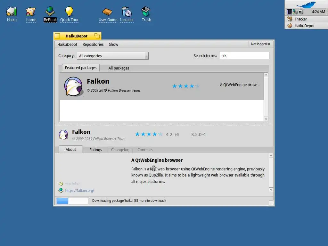The image size is (328, 246).
Task: Click the Haiku leaf Deskbar menu
Action: tap(306, 4)
